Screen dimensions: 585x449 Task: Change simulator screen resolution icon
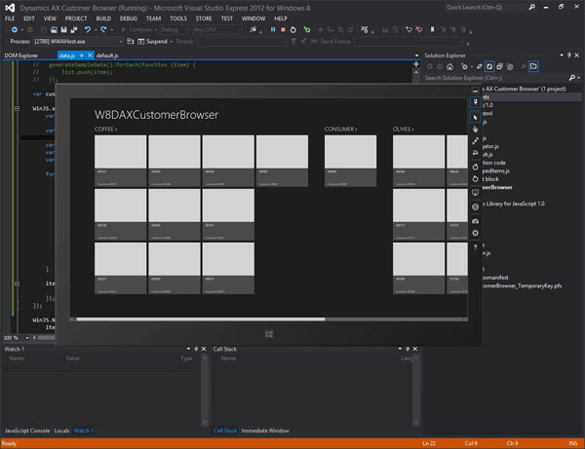476,193
